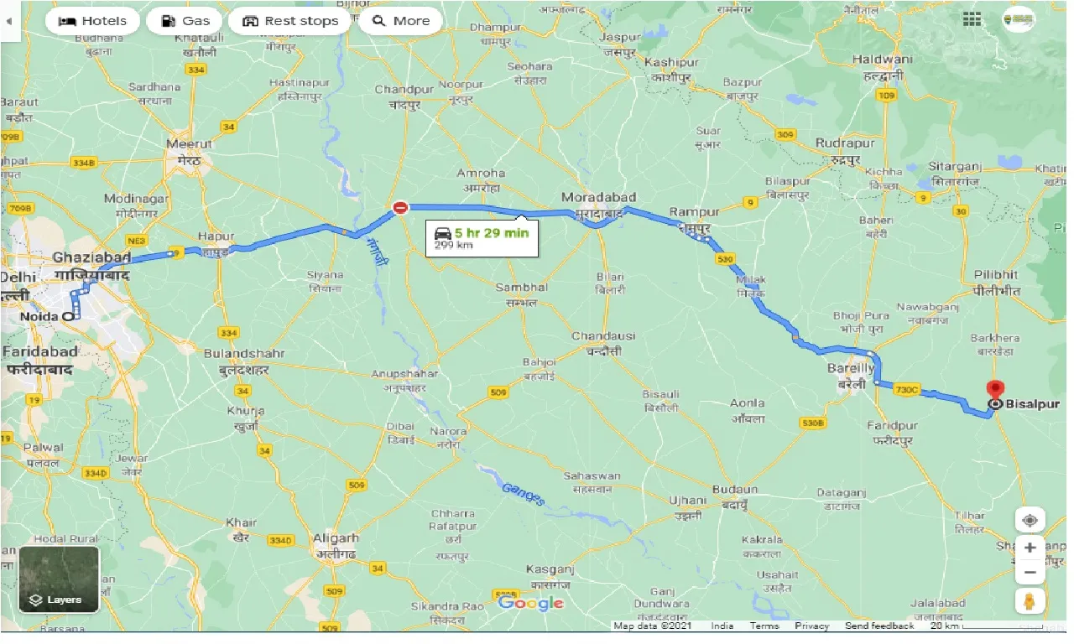Zoom in with the plus button

pos(1030,548)
